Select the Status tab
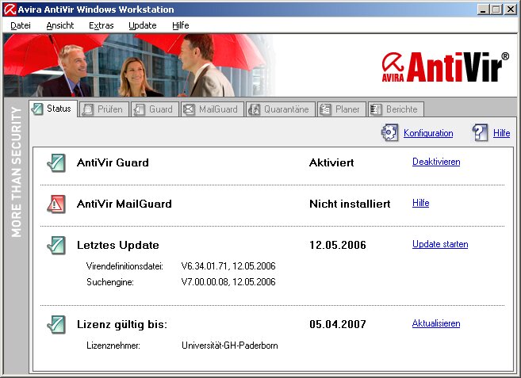Screen dimensions: 521x378 (53, 109)
